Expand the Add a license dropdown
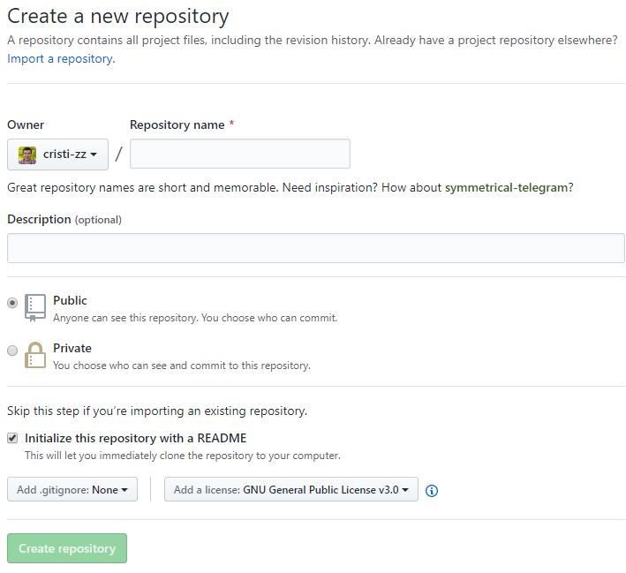Screen dimensions: 626x573 point(290,489)
